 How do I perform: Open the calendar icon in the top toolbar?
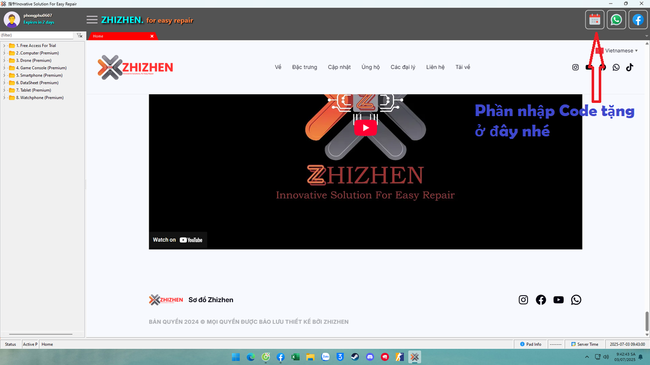click(x=595, y=20)
